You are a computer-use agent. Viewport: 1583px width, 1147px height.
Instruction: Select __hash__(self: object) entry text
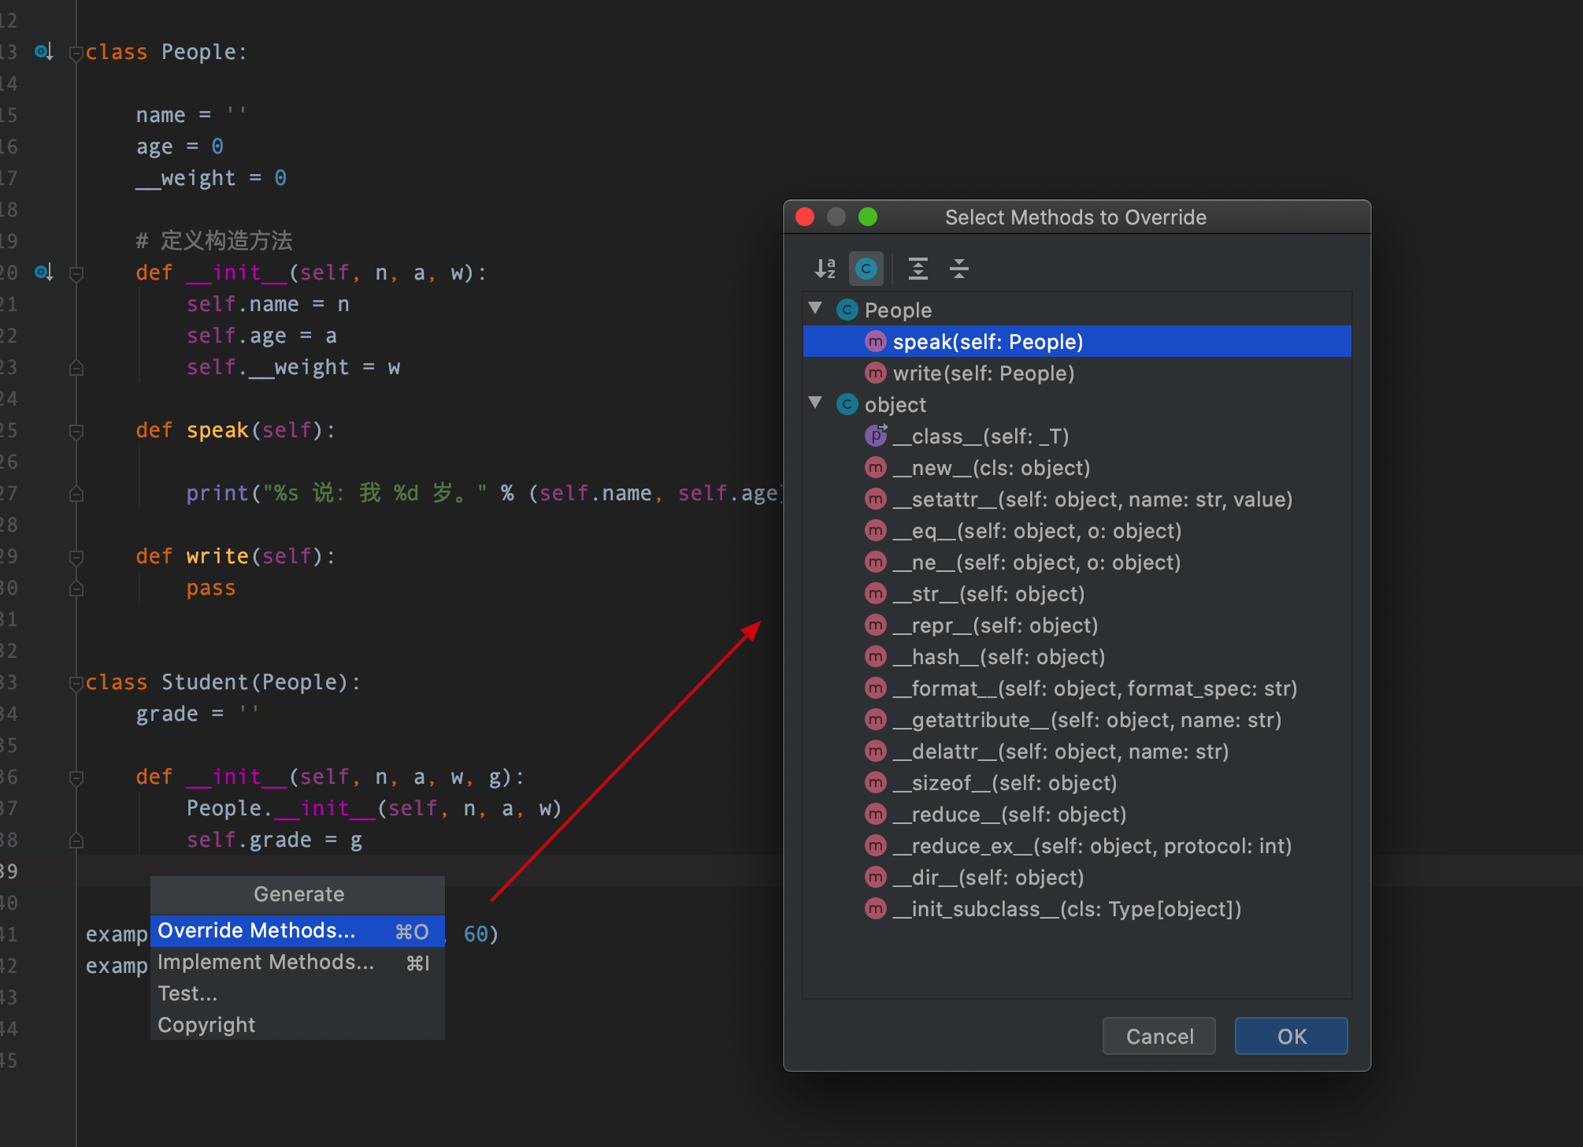point(999,657)
